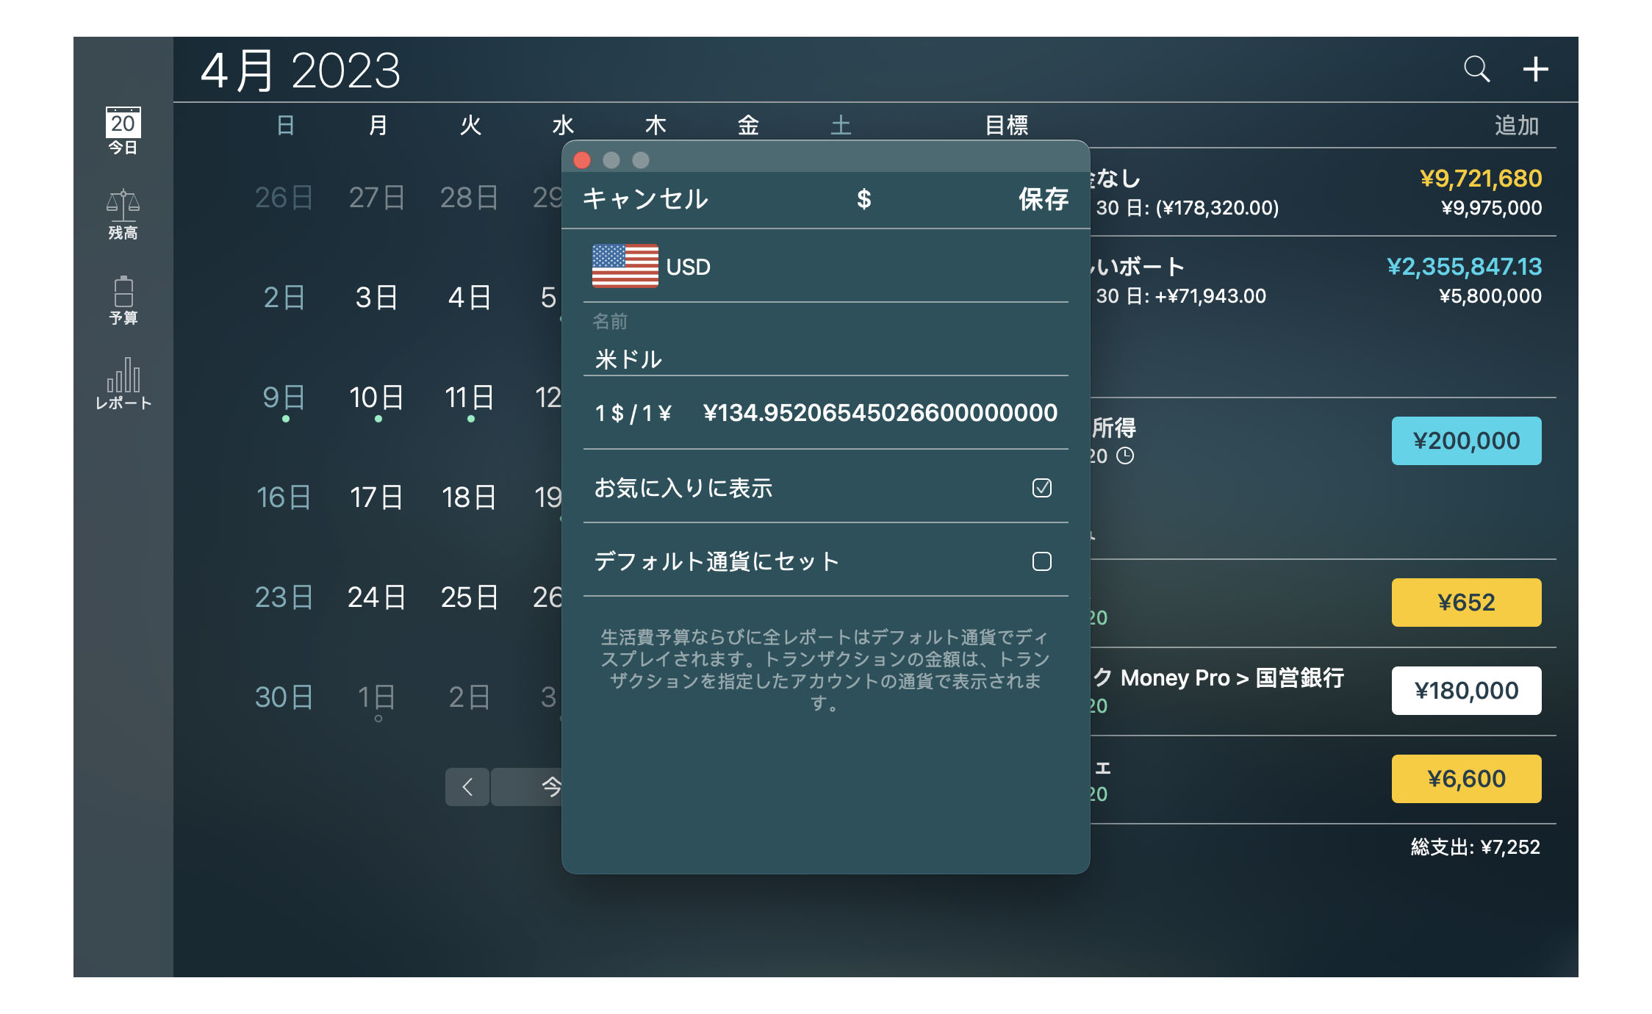Select calendar day 23日
1652x1014 pixels.
click(284, 597)
